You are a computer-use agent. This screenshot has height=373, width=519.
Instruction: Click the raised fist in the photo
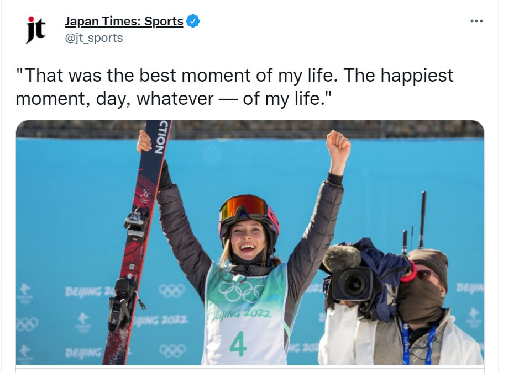pyautogui.click(x=338, y=144)
